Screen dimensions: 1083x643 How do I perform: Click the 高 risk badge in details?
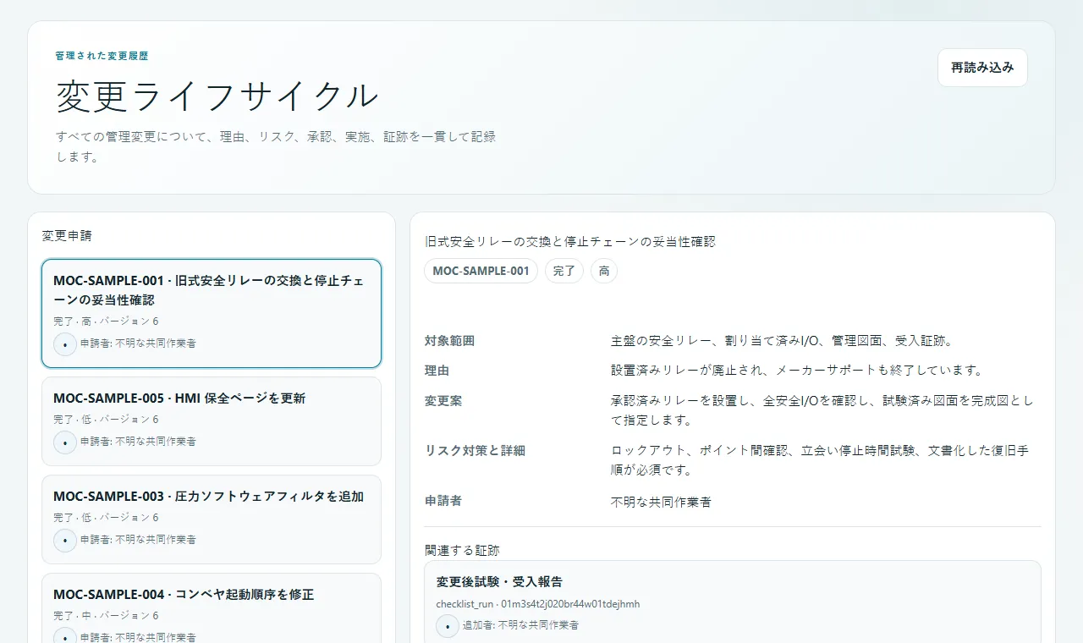click(604, 271)
